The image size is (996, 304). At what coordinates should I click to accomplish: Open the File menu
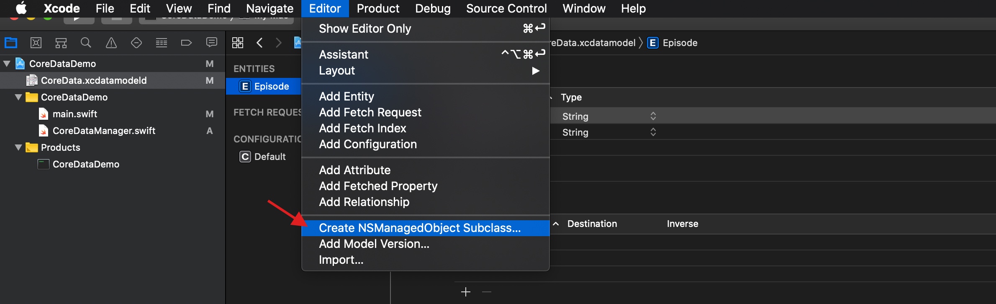[x=105, y=8]
